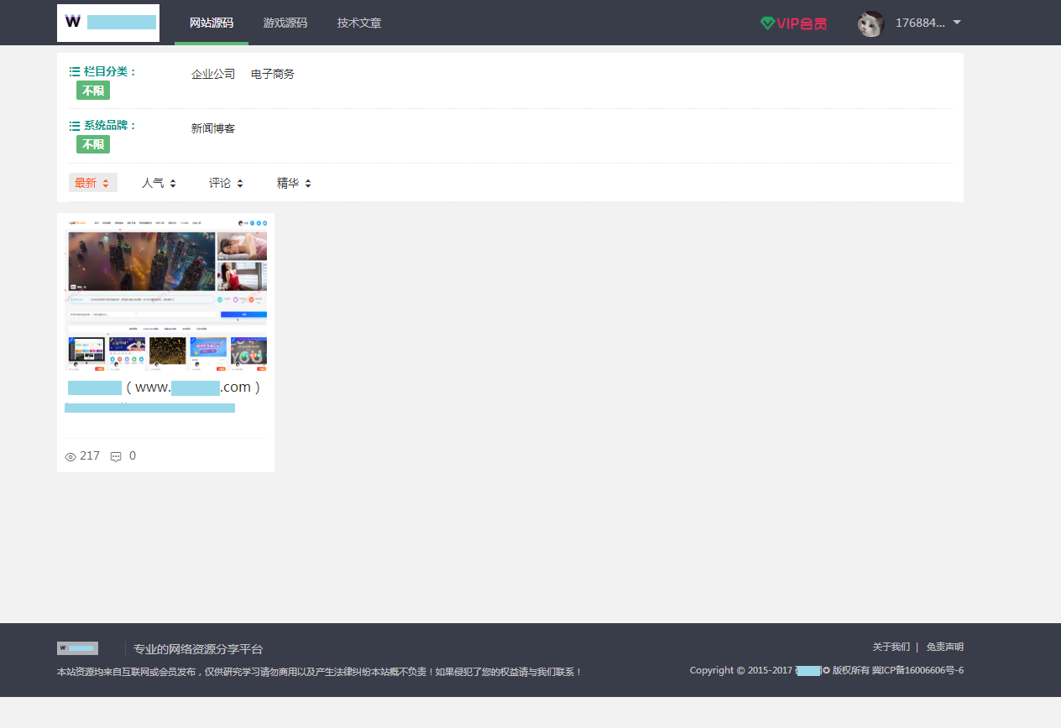Select 不限 under 栏目分类

tap(93, 91)
